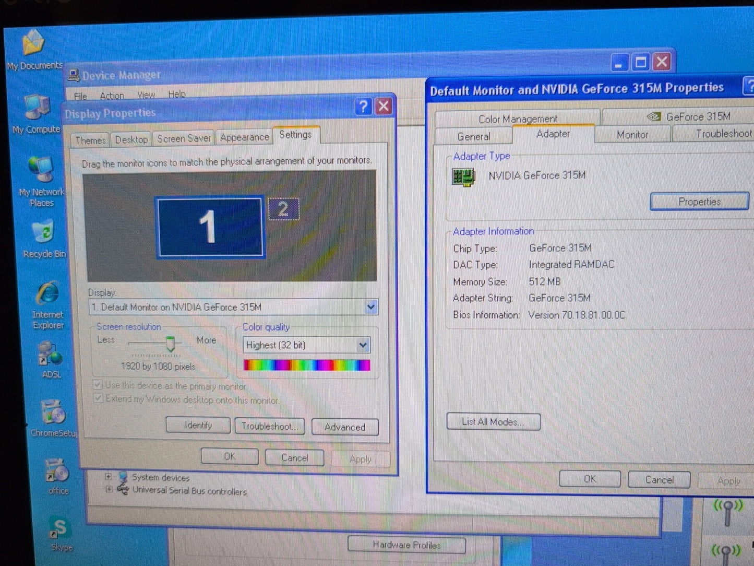
Task: Click the Integrated RAMDAC text
Action: (x=571, y=264)
